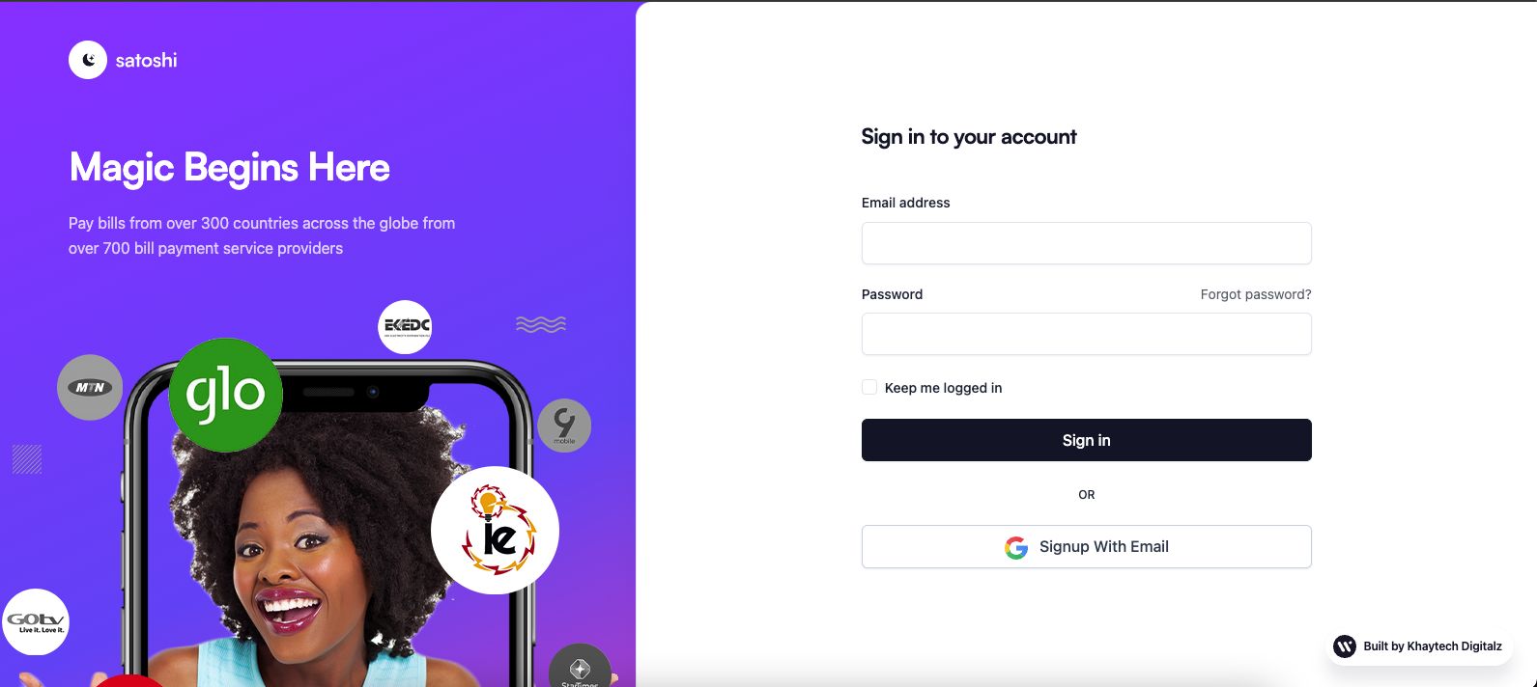
Task: Select the Ikeja Electric ie logo
Action: 495,530
